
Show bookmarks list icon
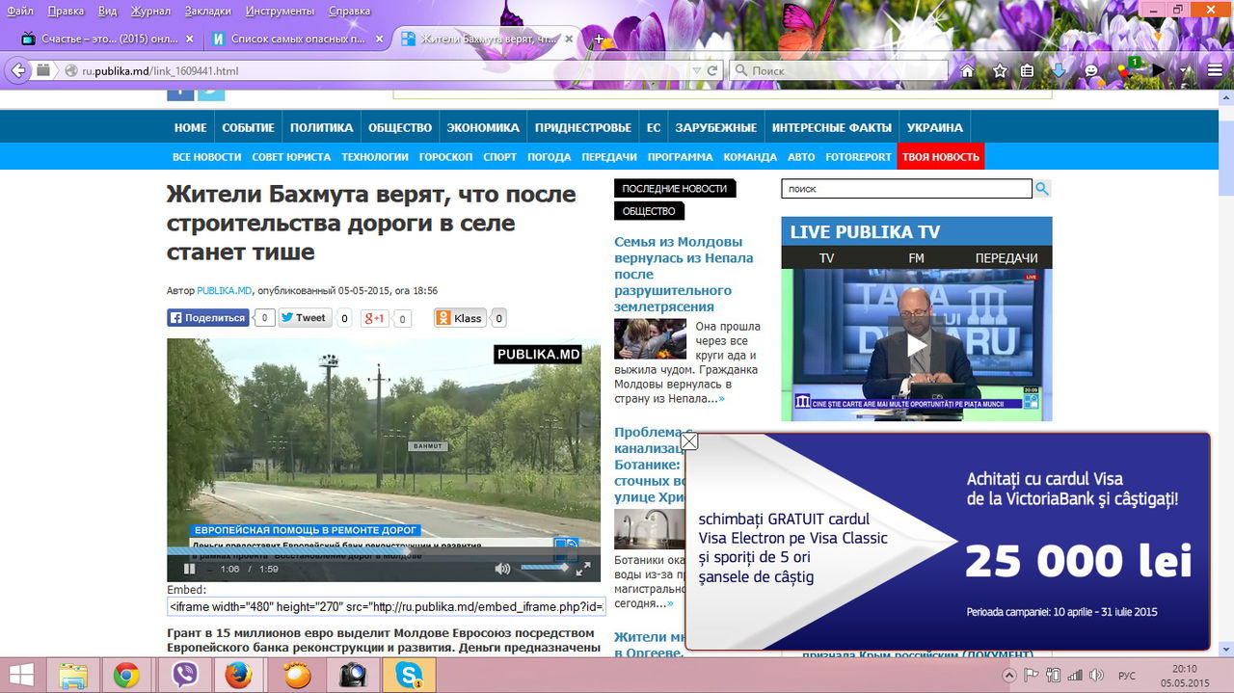click(1027, 70)
